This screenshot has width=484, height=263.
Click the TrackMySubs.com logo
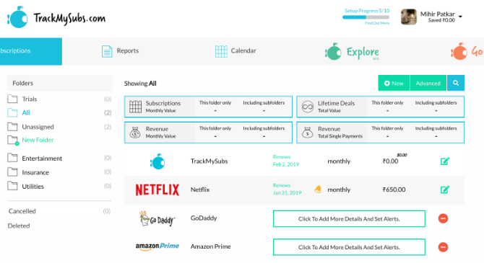tap(56, 17)
